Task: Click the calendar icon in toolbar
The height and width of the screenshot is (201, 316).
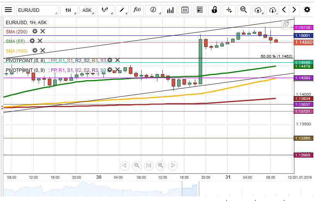Action: pos(185,10)
